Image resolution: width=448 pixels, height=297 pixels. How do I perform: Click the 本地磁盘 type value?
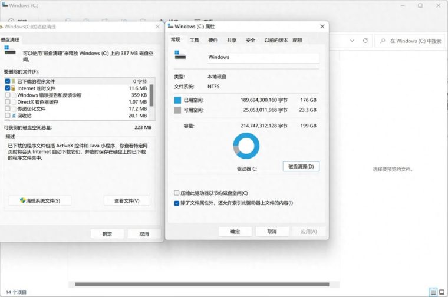(x=217, y=77)
